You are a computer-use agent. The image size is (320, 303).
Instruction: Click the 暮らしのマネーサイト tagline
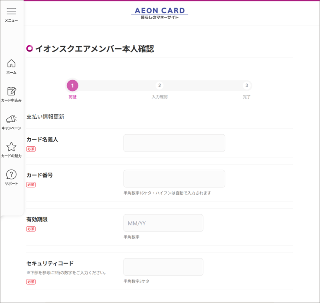coord(160,18)
